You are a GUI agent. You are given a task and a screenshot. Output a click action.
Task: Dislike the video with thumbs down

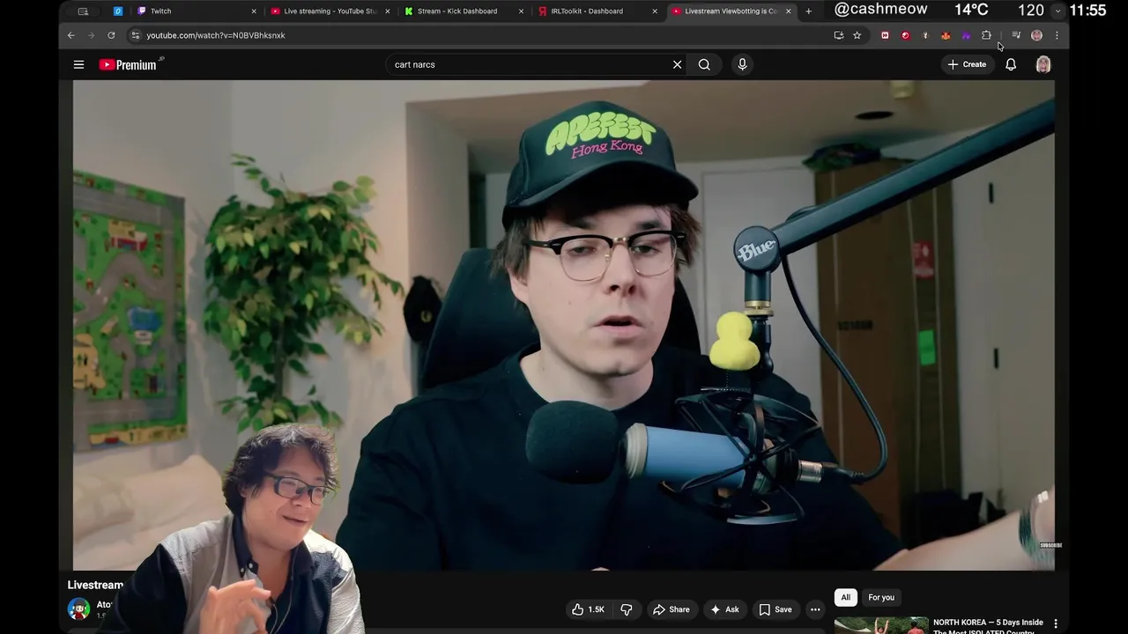(627, 609)
